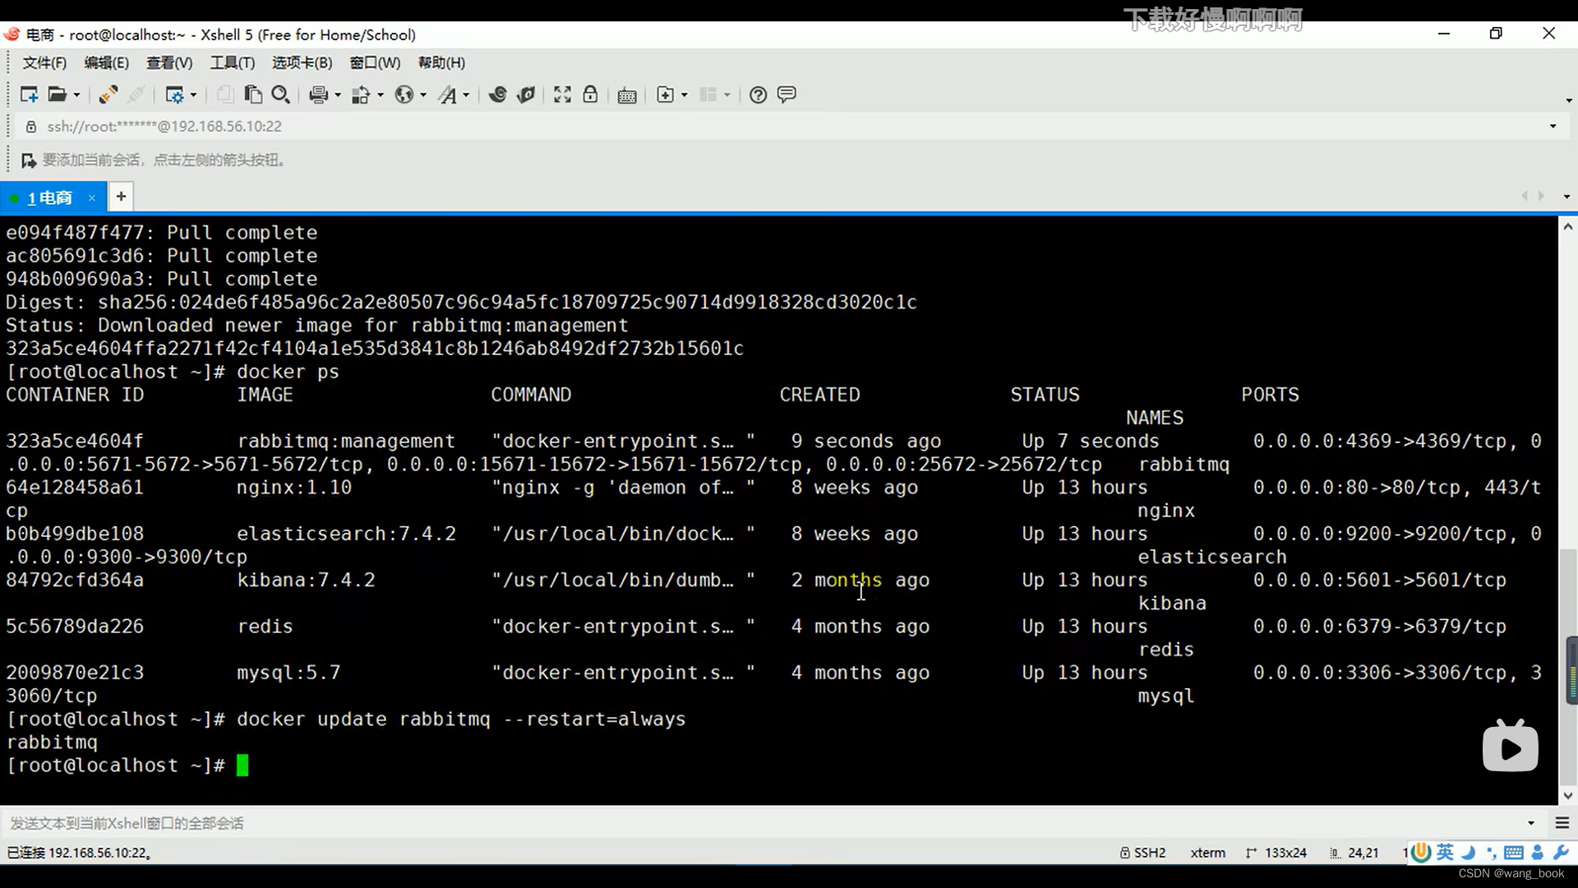Viewport: 1578px width, 888px height.
Task: Click the 24,21 cursor position status
Action: point(1354,853)
